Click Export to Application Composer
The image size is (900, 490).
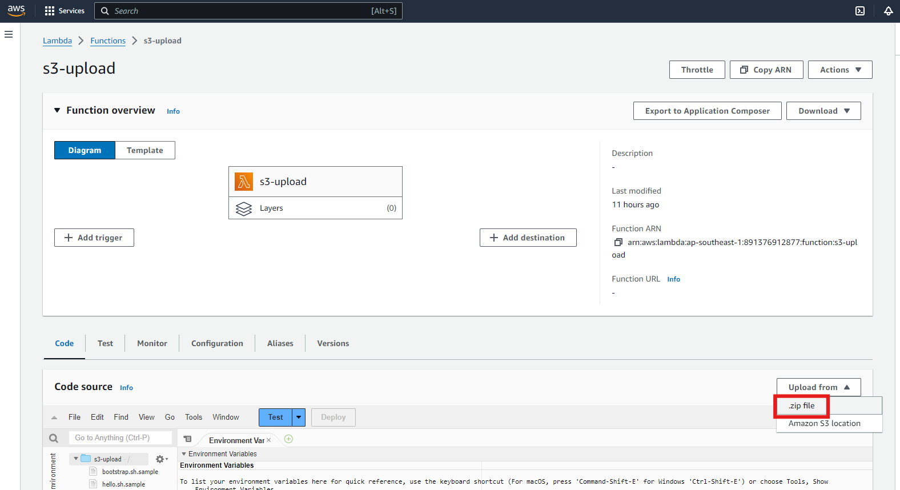pos(708,111)
